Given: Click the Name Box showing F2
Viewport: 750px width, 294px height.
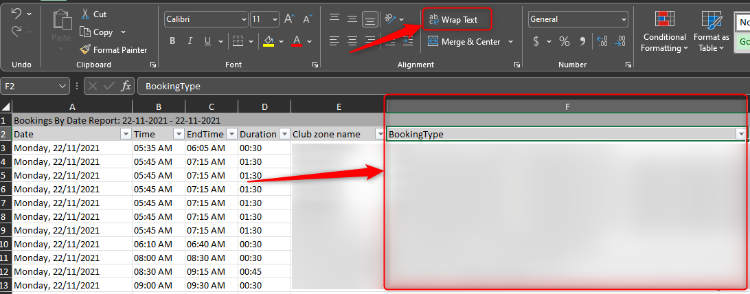Looking at the screenshot, I should click(x=29, y=86).
